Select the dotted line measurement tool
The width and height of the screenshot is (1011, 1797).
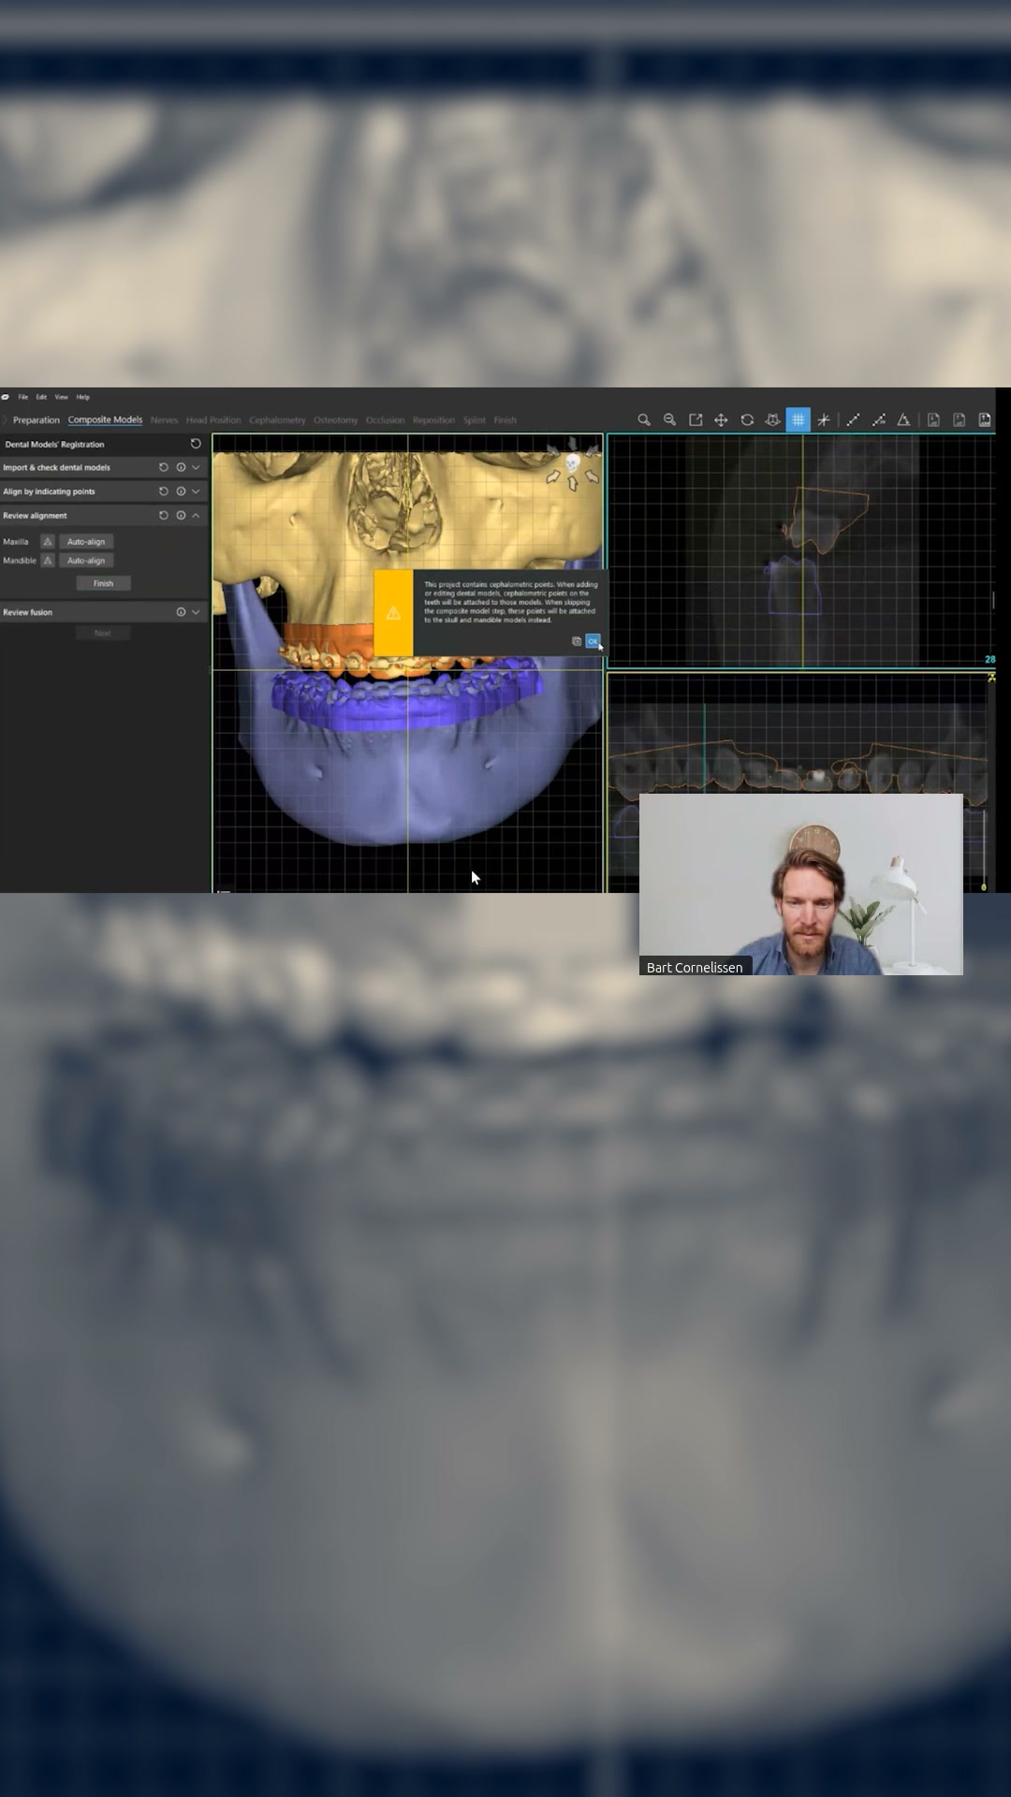[878, 420]
